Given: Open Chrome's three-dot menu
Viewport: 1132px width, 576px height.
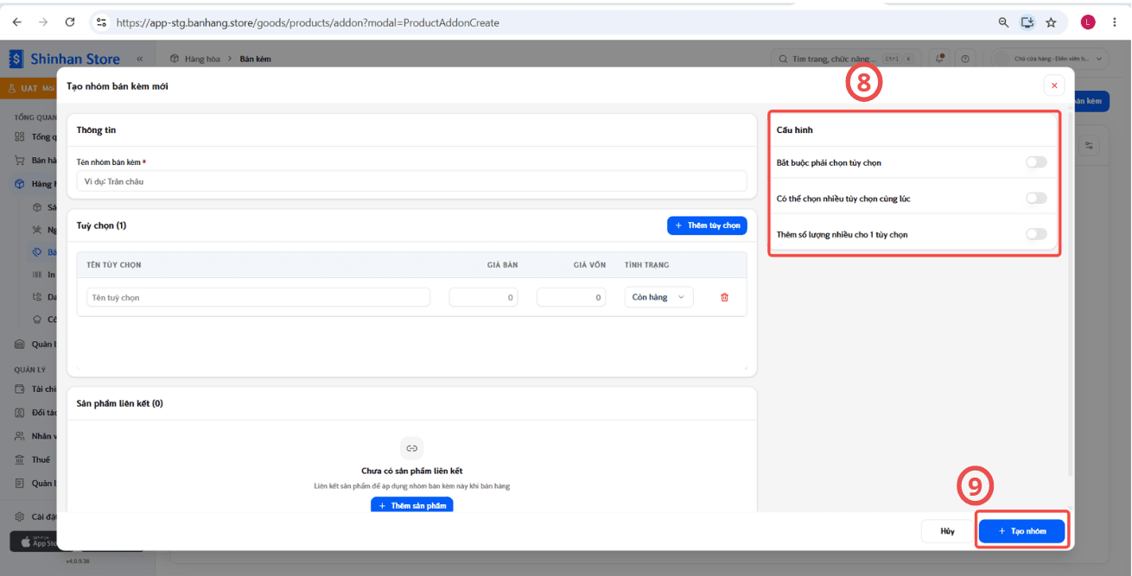Looking at the screenshot, I should tap(1115, 22).
